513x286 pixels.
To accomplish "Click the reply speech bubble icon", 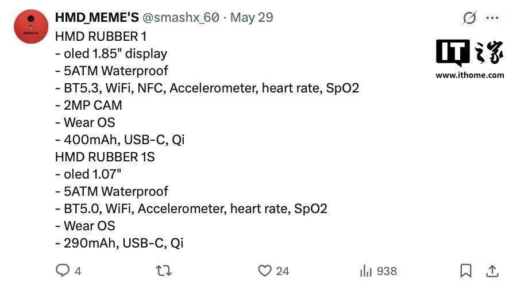I will 62,270.
